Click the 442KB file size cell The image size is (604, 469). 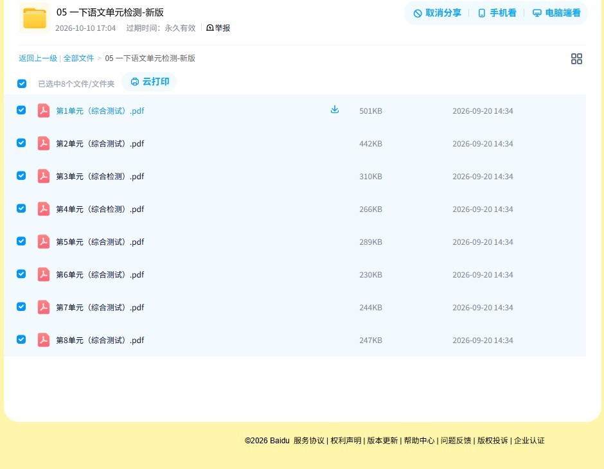click(x=371, y=144)
